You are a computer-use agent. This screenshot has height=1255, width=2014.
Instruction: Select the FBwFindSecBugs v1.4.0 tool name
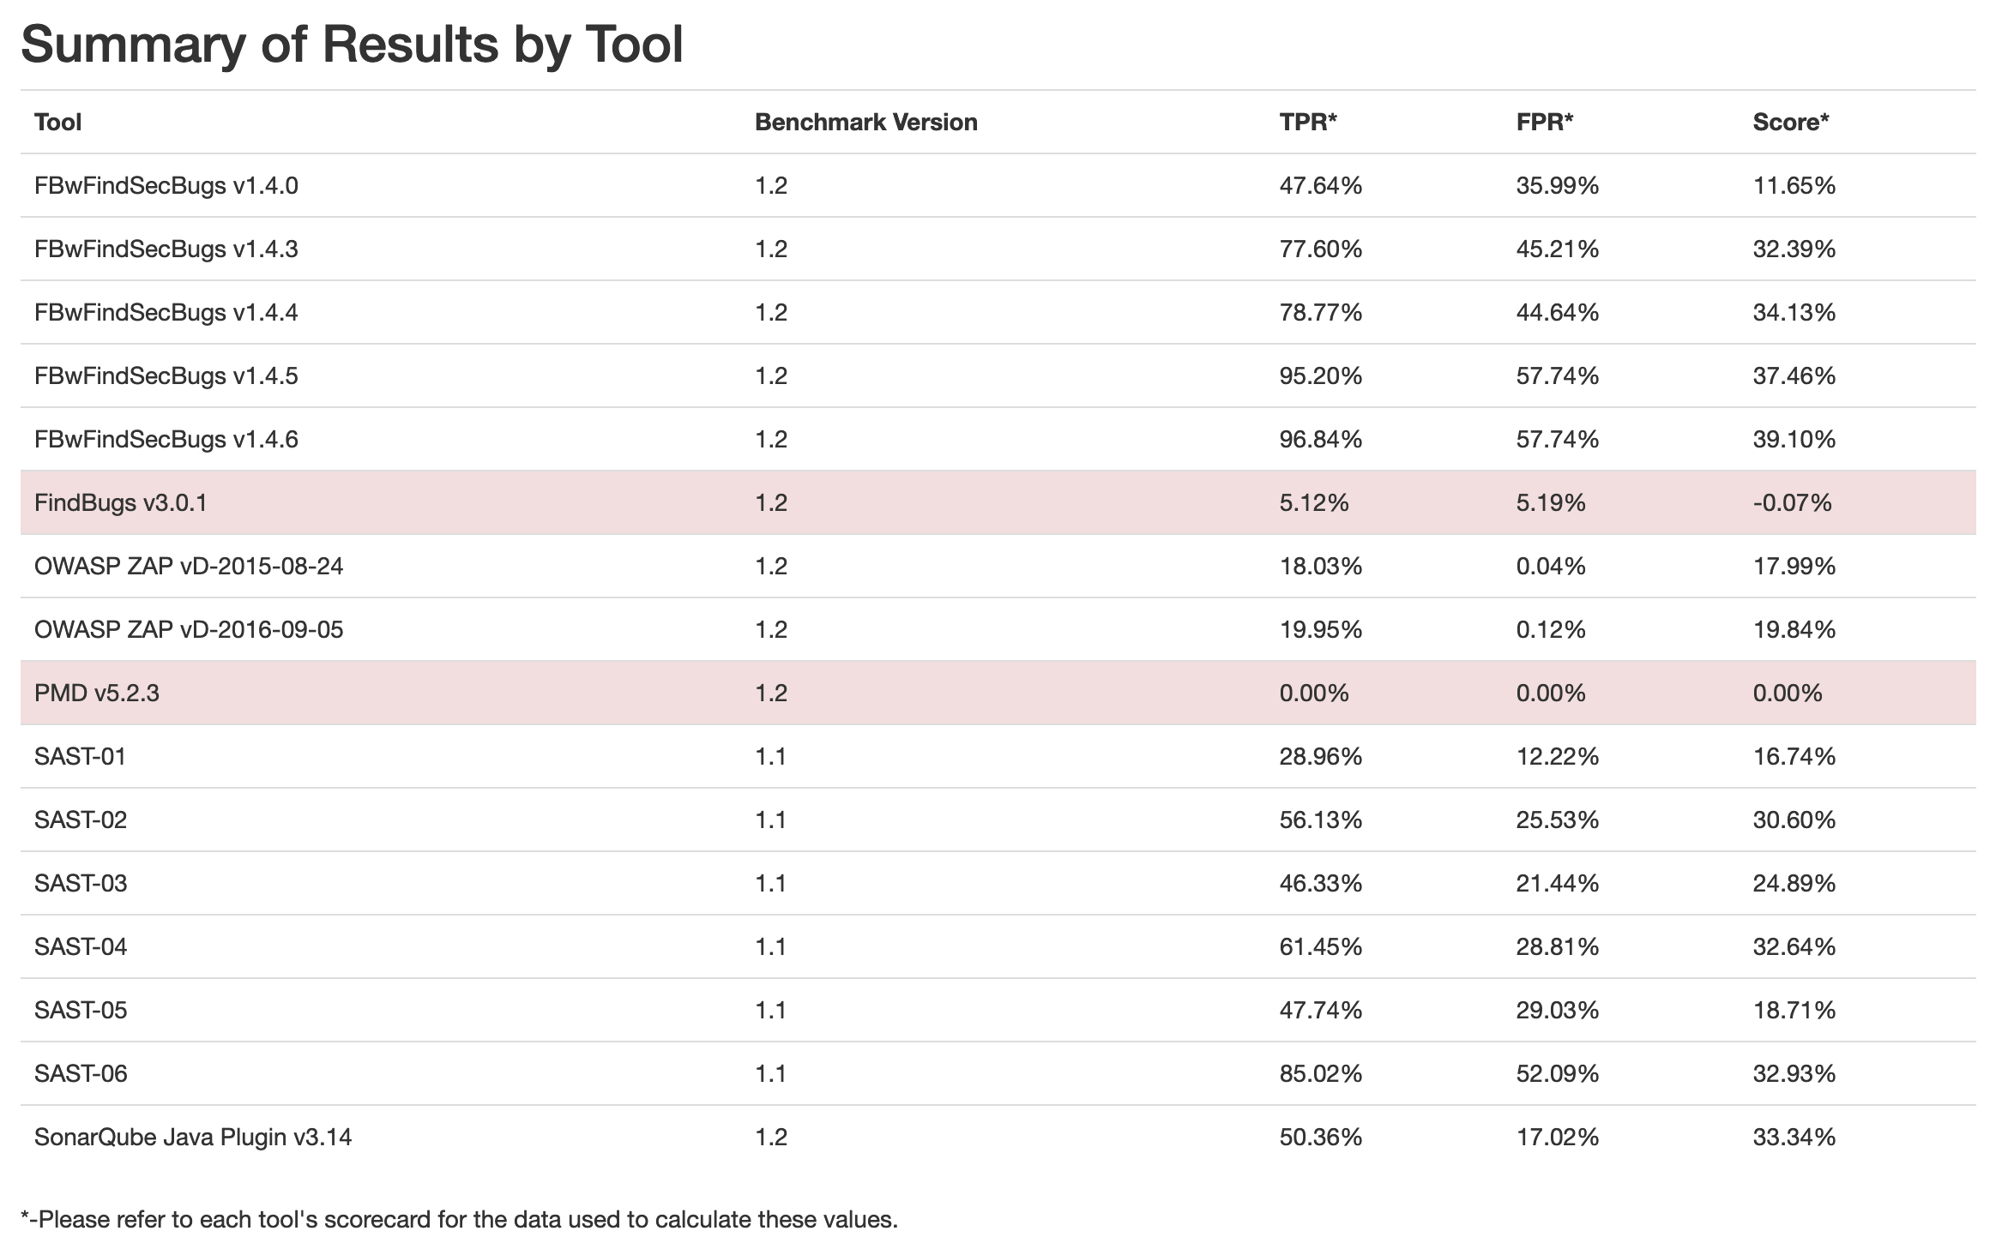pos(166,186)
